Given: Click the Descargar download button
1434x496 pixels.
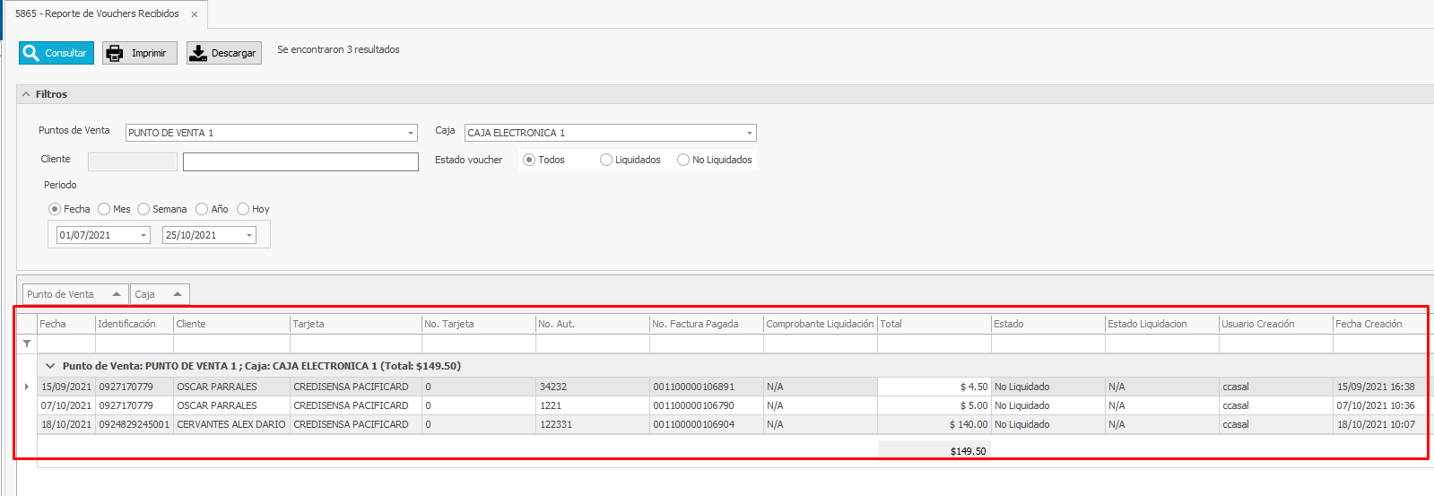Looking at the screenshot, I should (223, 53).
